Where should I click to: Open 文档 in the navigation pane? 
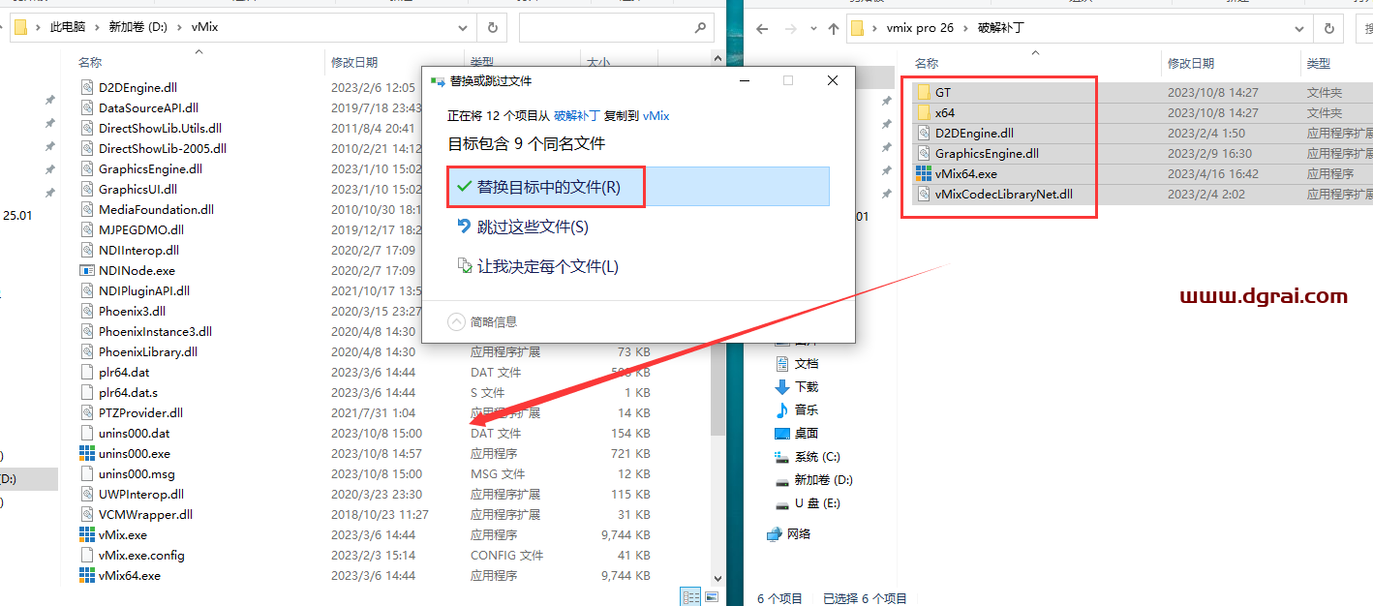[x=807, y=363]
